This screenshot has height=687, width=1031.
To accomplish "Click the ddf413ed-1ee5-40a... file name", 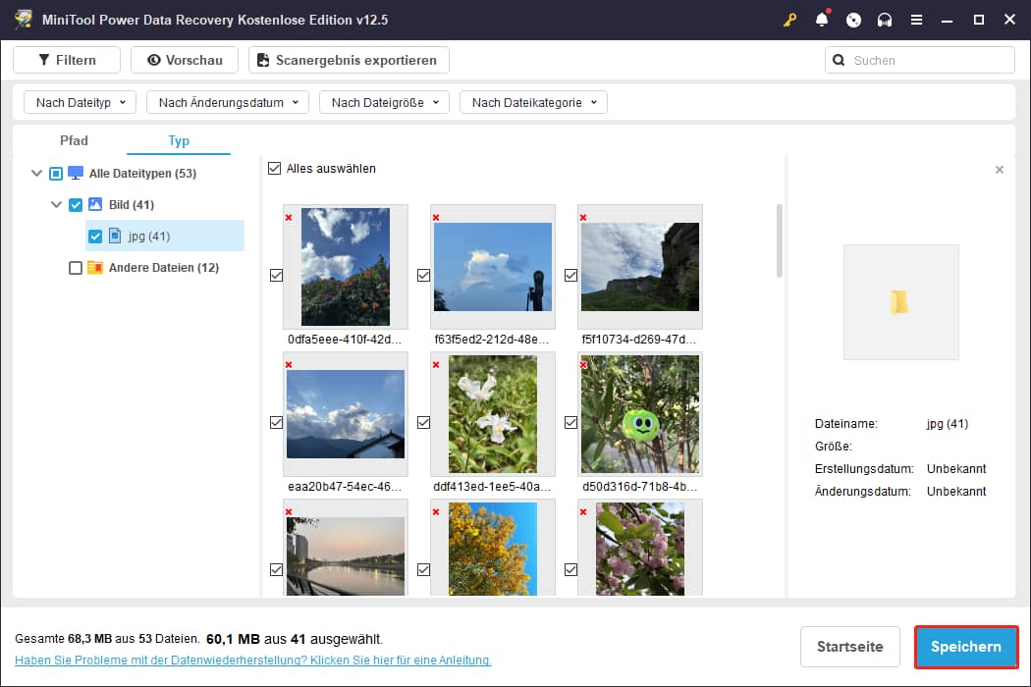I will point(492,487).
